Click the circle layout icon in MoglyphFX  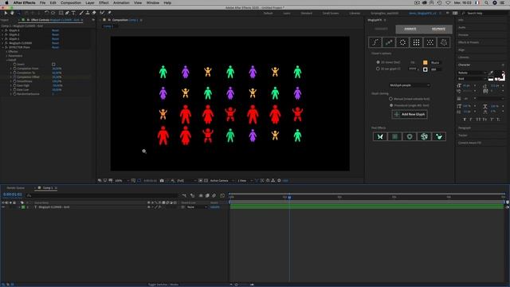(402, 42)
